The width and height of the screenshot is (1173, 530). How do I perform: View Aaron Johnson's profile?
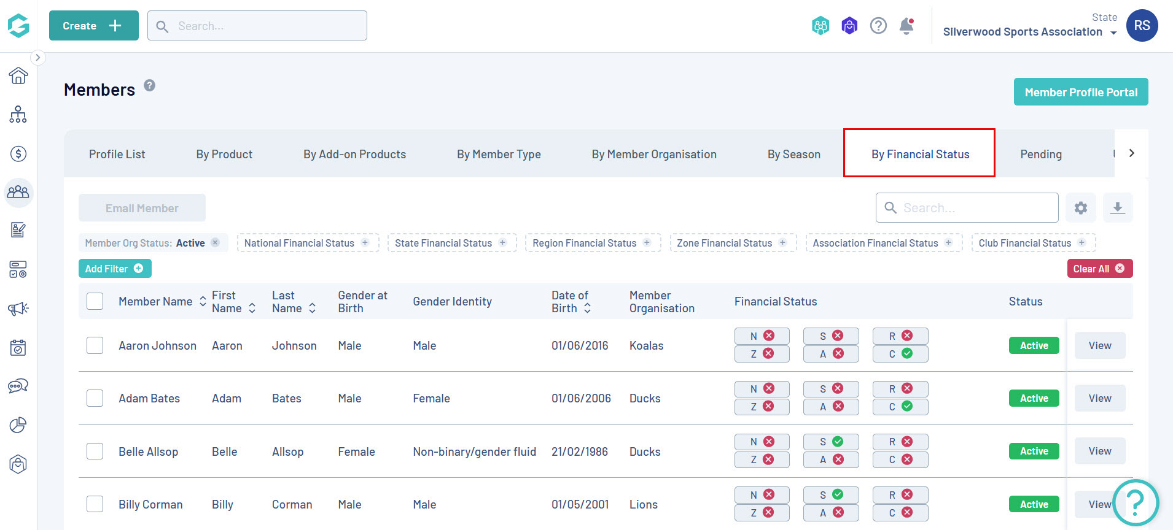click(1100, 345)
